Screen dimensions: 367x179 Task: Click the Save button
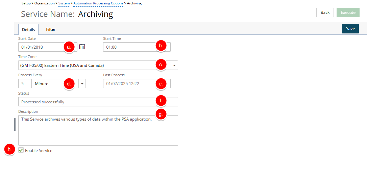pos(350,29)
